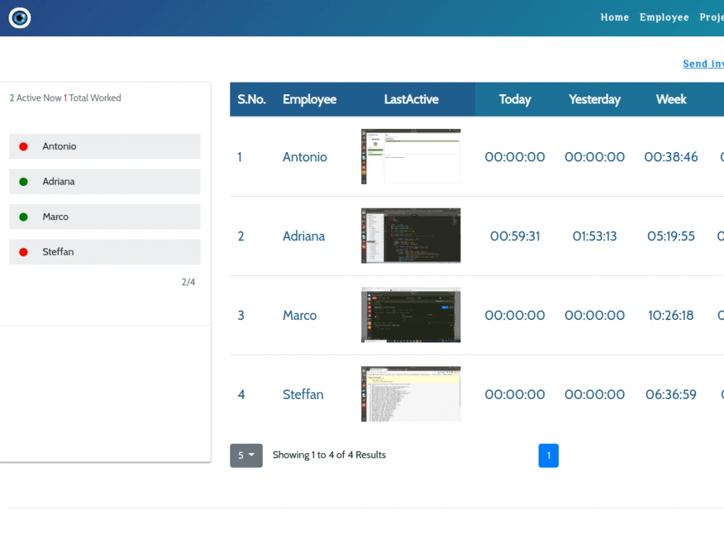Viewport: 724px width, 543px height.
Task: Open the Employee menu item
Action: [664, 17]
